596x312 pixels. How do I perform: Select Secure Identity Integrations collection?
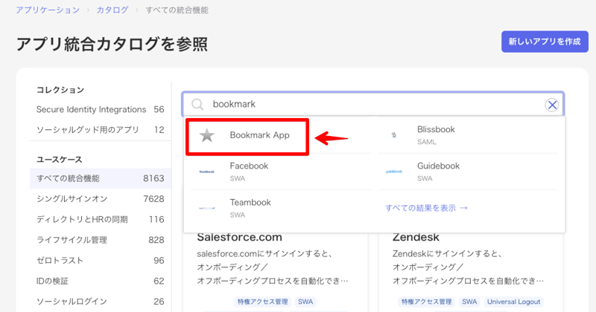pos(91,109)
